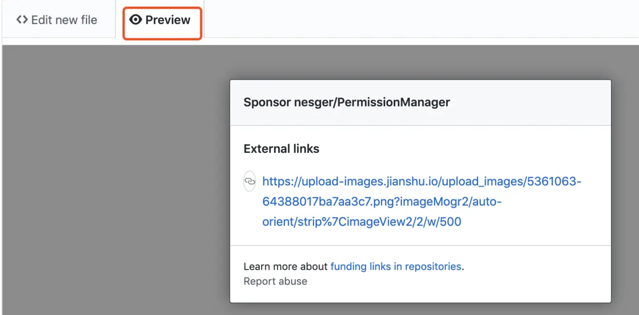Click the Learn more about text
The width and height of the screenshot is (639, 315).
285,267
